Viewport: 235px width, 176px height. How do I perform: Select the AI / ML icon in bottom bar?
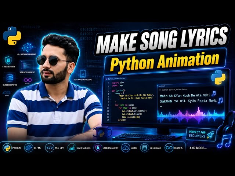pyautogui.click(x=29, y=148)
